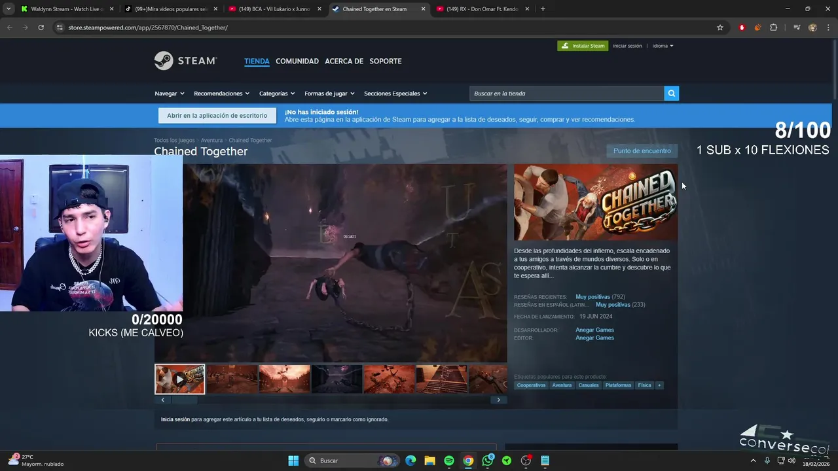This screenshot has height=471, width=838.
Task: View site information icon in address bar
Action: click(60, 27)
